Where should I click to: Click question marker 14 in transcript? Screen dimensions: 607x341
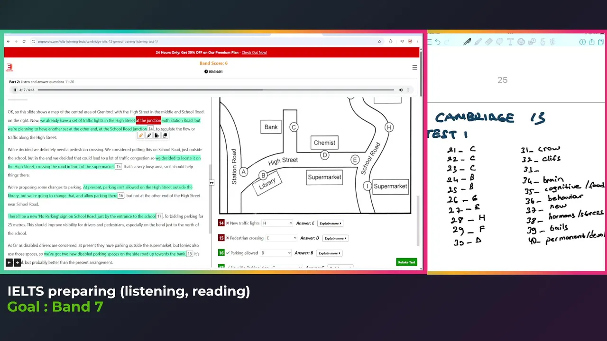151,129
